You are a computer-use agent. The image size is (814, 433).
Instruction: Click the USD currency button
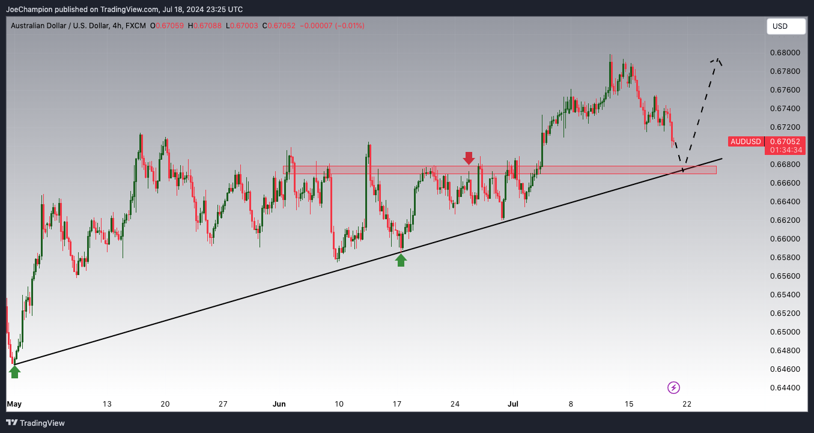click(786, 26)
